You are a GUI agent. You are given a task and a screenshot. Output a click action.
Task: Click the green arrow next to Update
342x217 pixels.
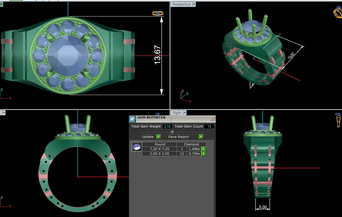[159, 137]
